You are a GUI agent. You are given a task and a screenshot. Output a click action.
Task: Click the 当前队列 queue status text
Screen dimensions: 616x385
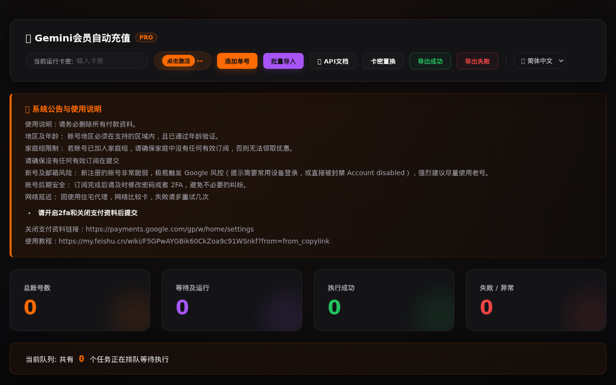click(x=97, y=359)
